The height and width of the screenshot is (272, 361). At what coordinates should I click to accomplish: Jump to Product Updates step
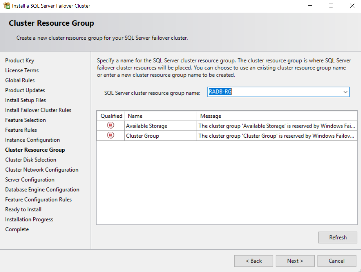[25, 90]
